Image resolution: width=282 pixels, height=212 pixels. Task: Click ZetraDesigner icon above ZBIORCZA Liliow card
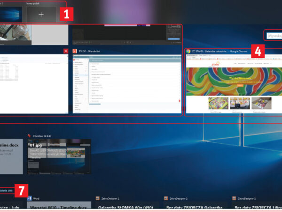[x=233, y=199]
